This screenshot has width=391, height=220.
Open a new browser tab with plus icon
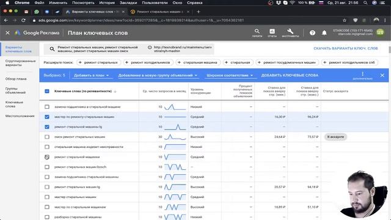pos(198,12)
